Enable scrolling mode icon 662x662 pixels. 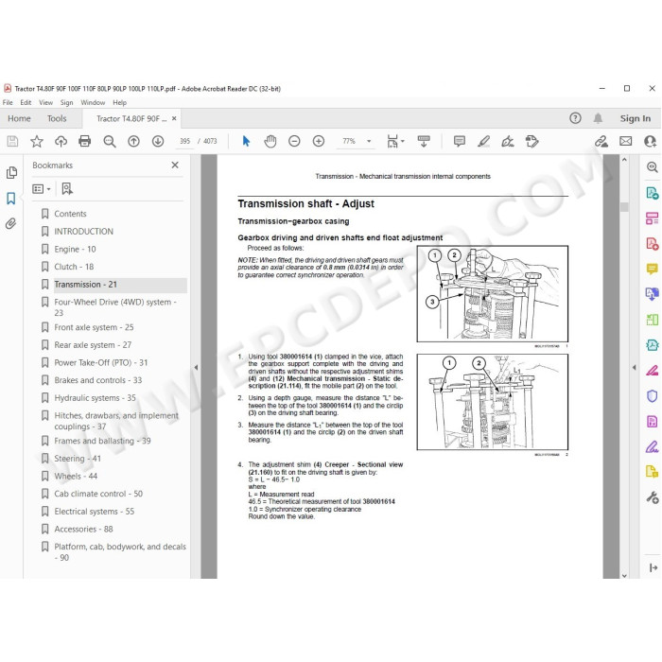424,141
